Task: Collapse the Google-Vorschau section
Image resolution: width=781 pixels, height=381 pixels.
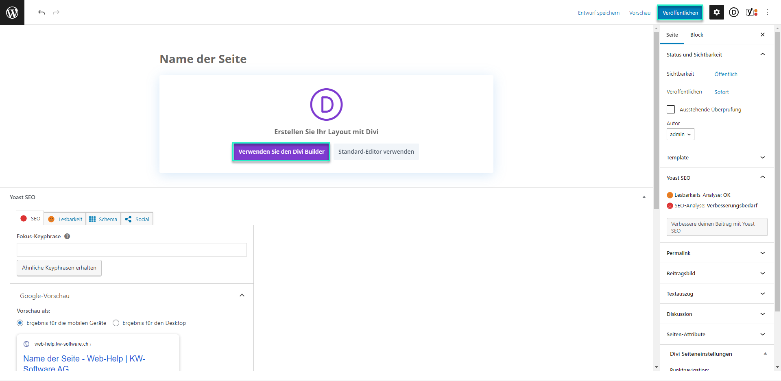Action: (x=242, y=296)
